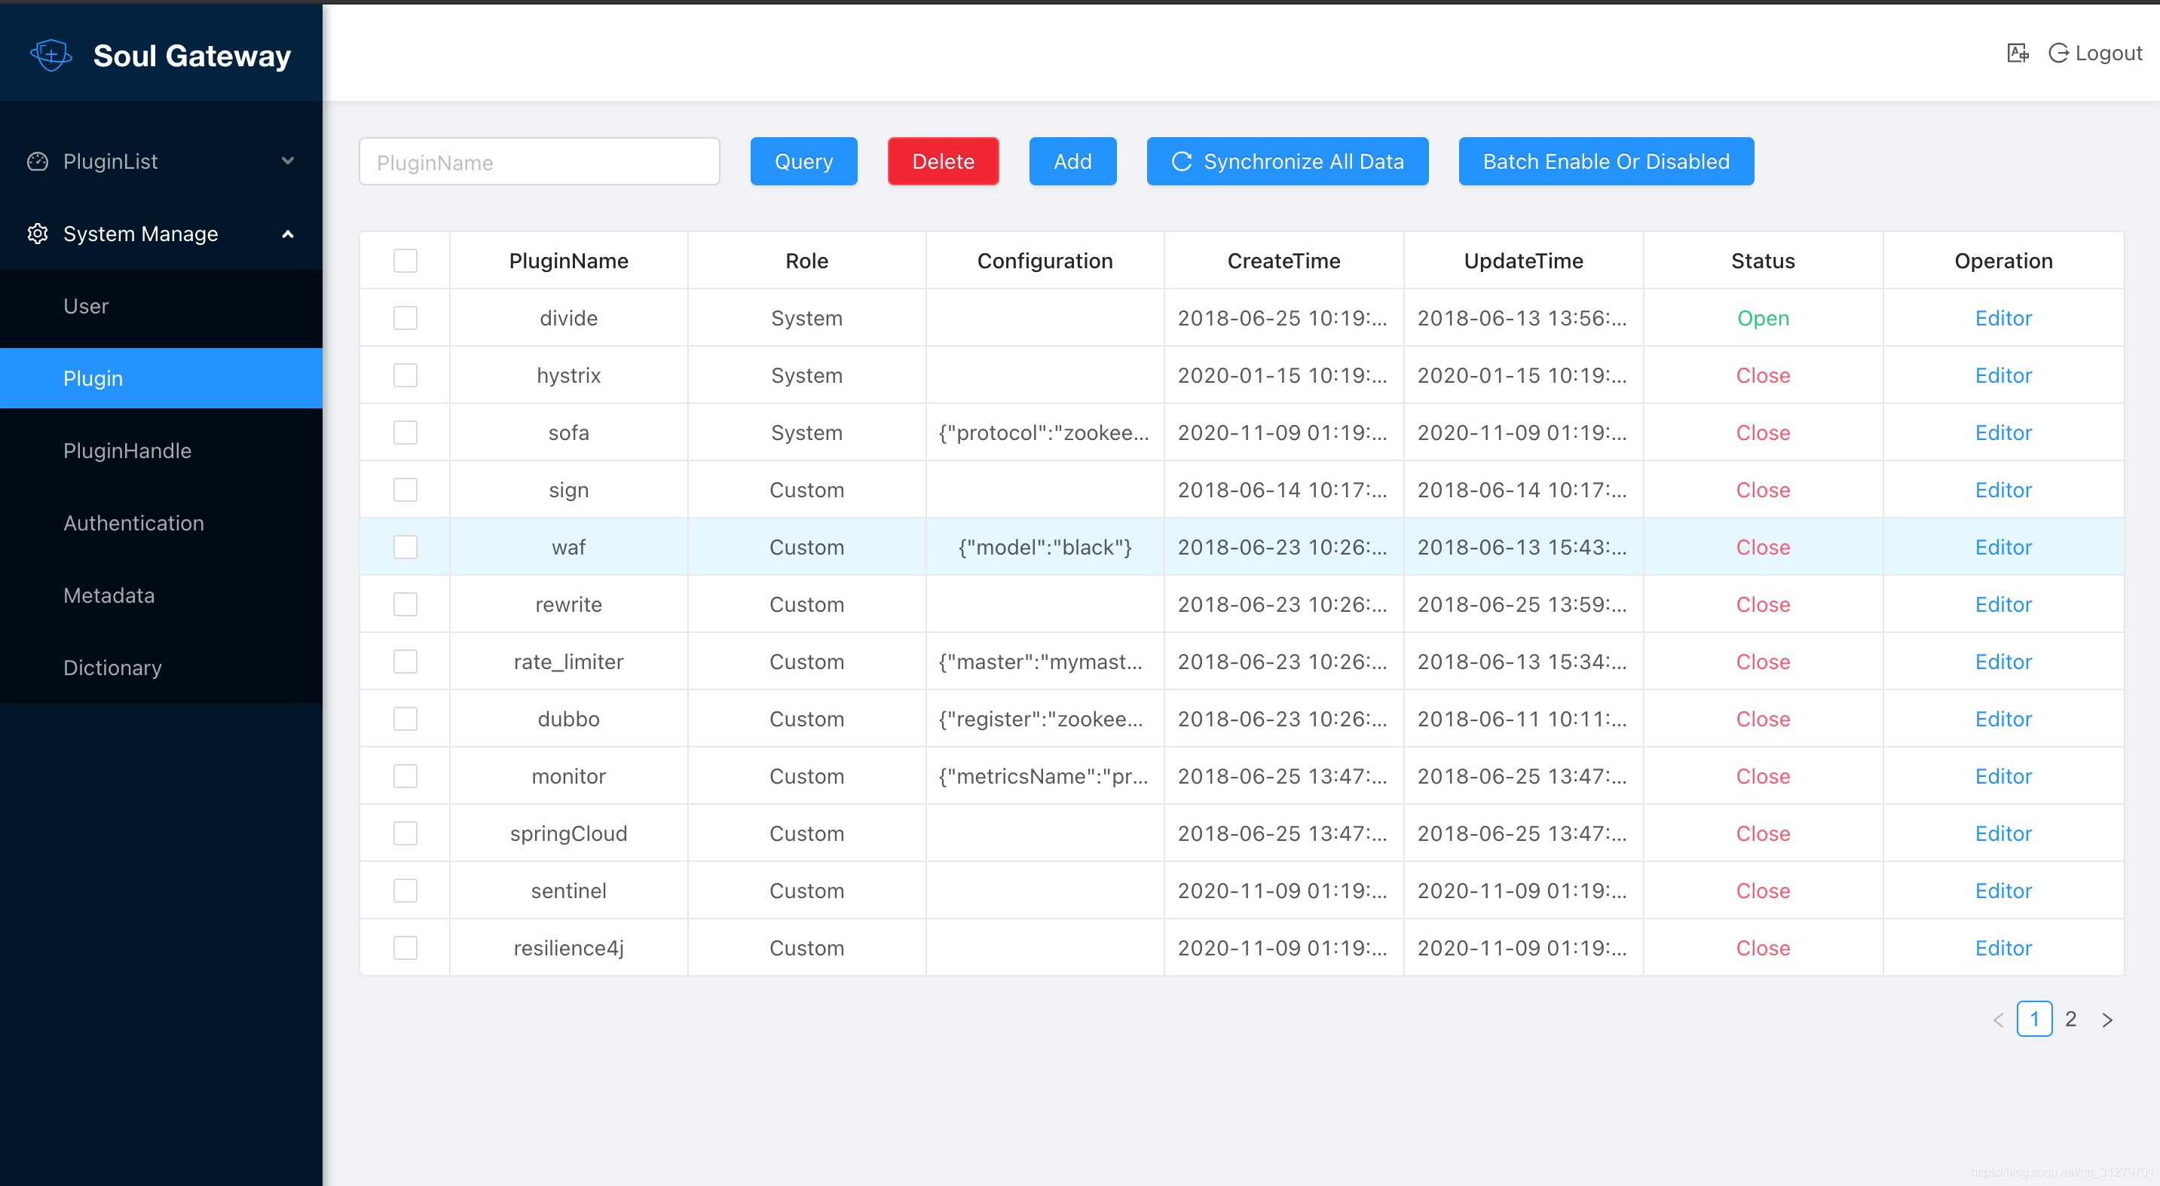Expand the PluginList sidebar menu
The image size is (2160, 1186).
coord(161,160)
